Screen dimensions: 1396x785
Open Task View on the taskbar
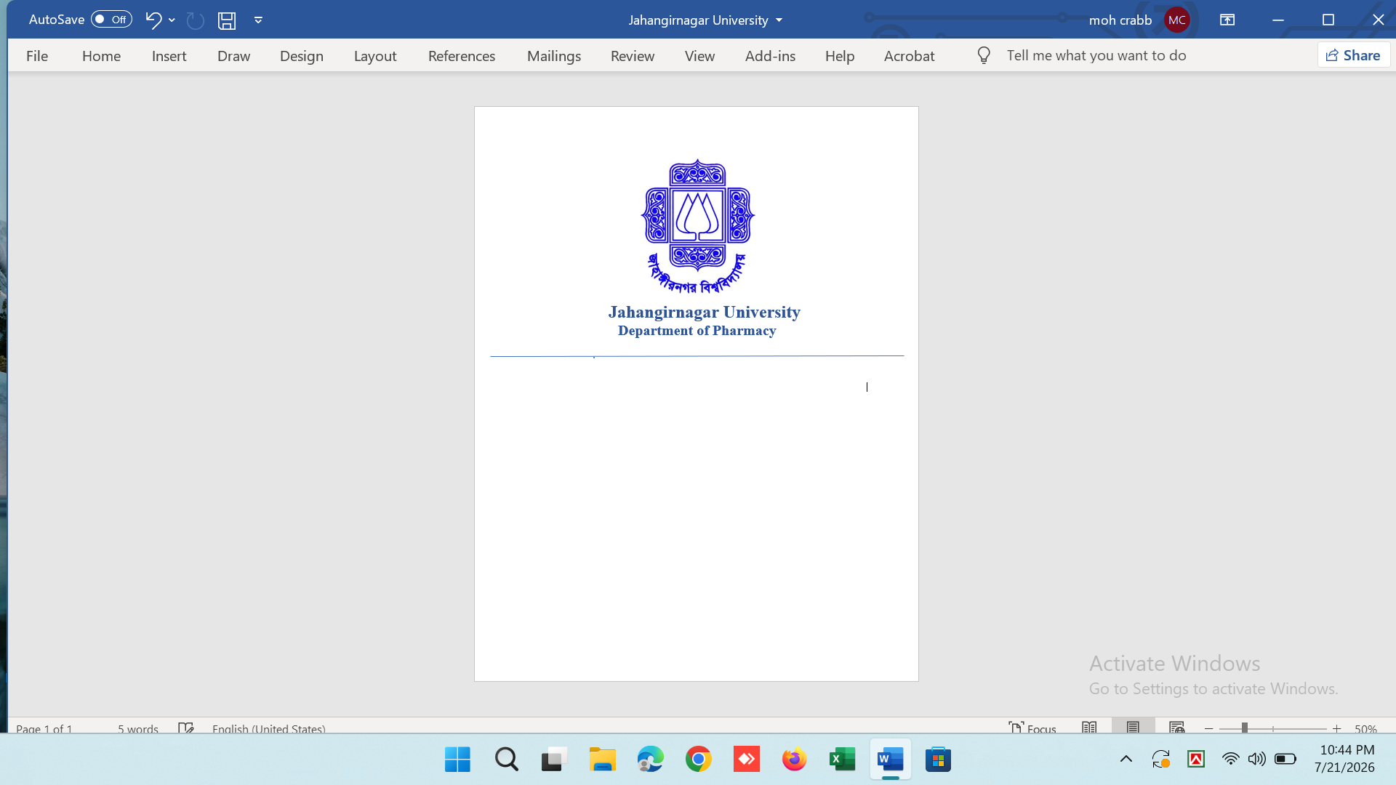[x=553, y=760]
